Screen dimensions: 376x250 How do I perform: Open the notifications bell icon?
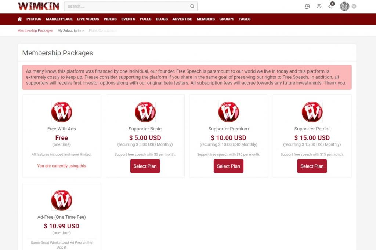pyautogui.click(x=330, y=6)
